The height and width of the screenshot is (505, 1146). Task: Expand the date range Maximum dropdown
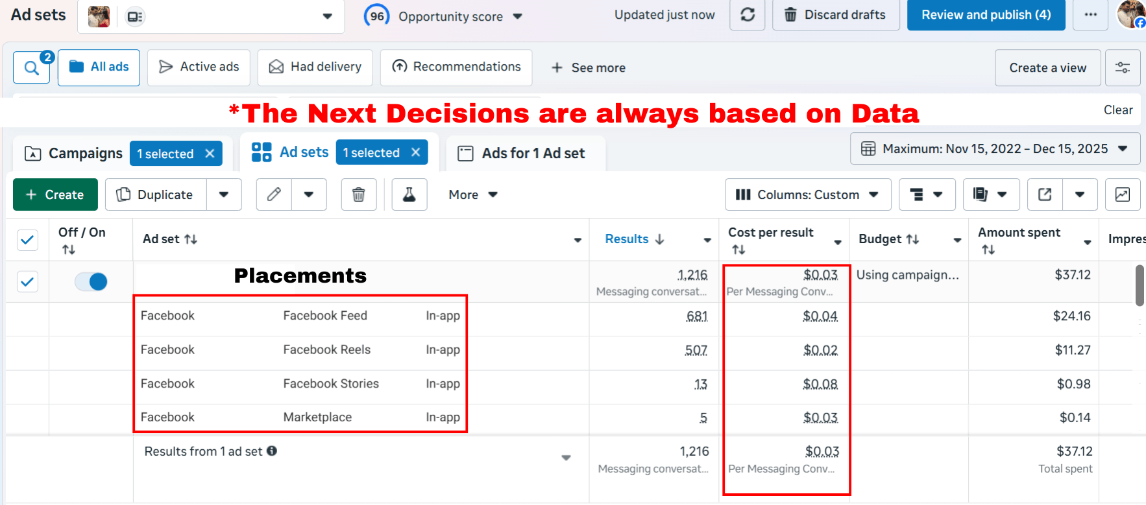995,148
